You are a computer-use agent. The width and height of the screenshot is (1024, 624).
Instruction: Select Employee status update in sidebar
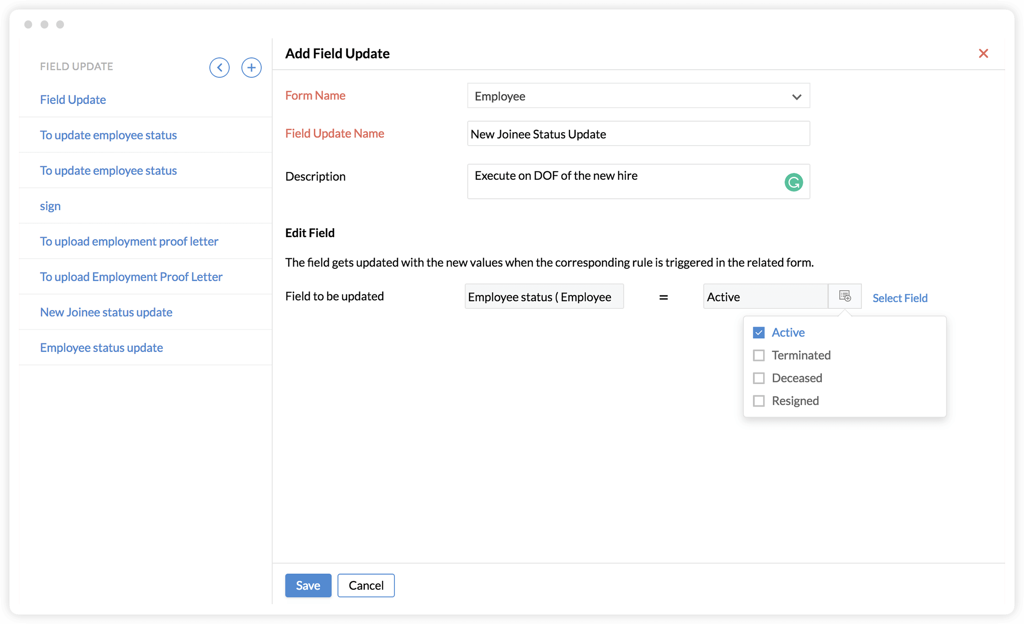tap(101, 348)
